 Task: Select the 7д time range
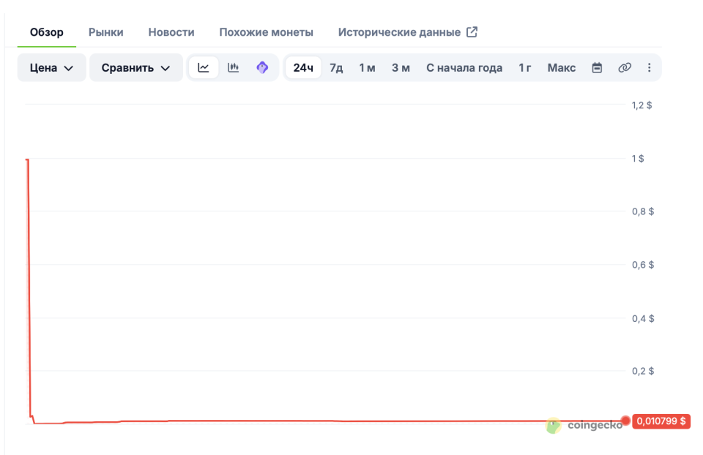tap(336, 67)
